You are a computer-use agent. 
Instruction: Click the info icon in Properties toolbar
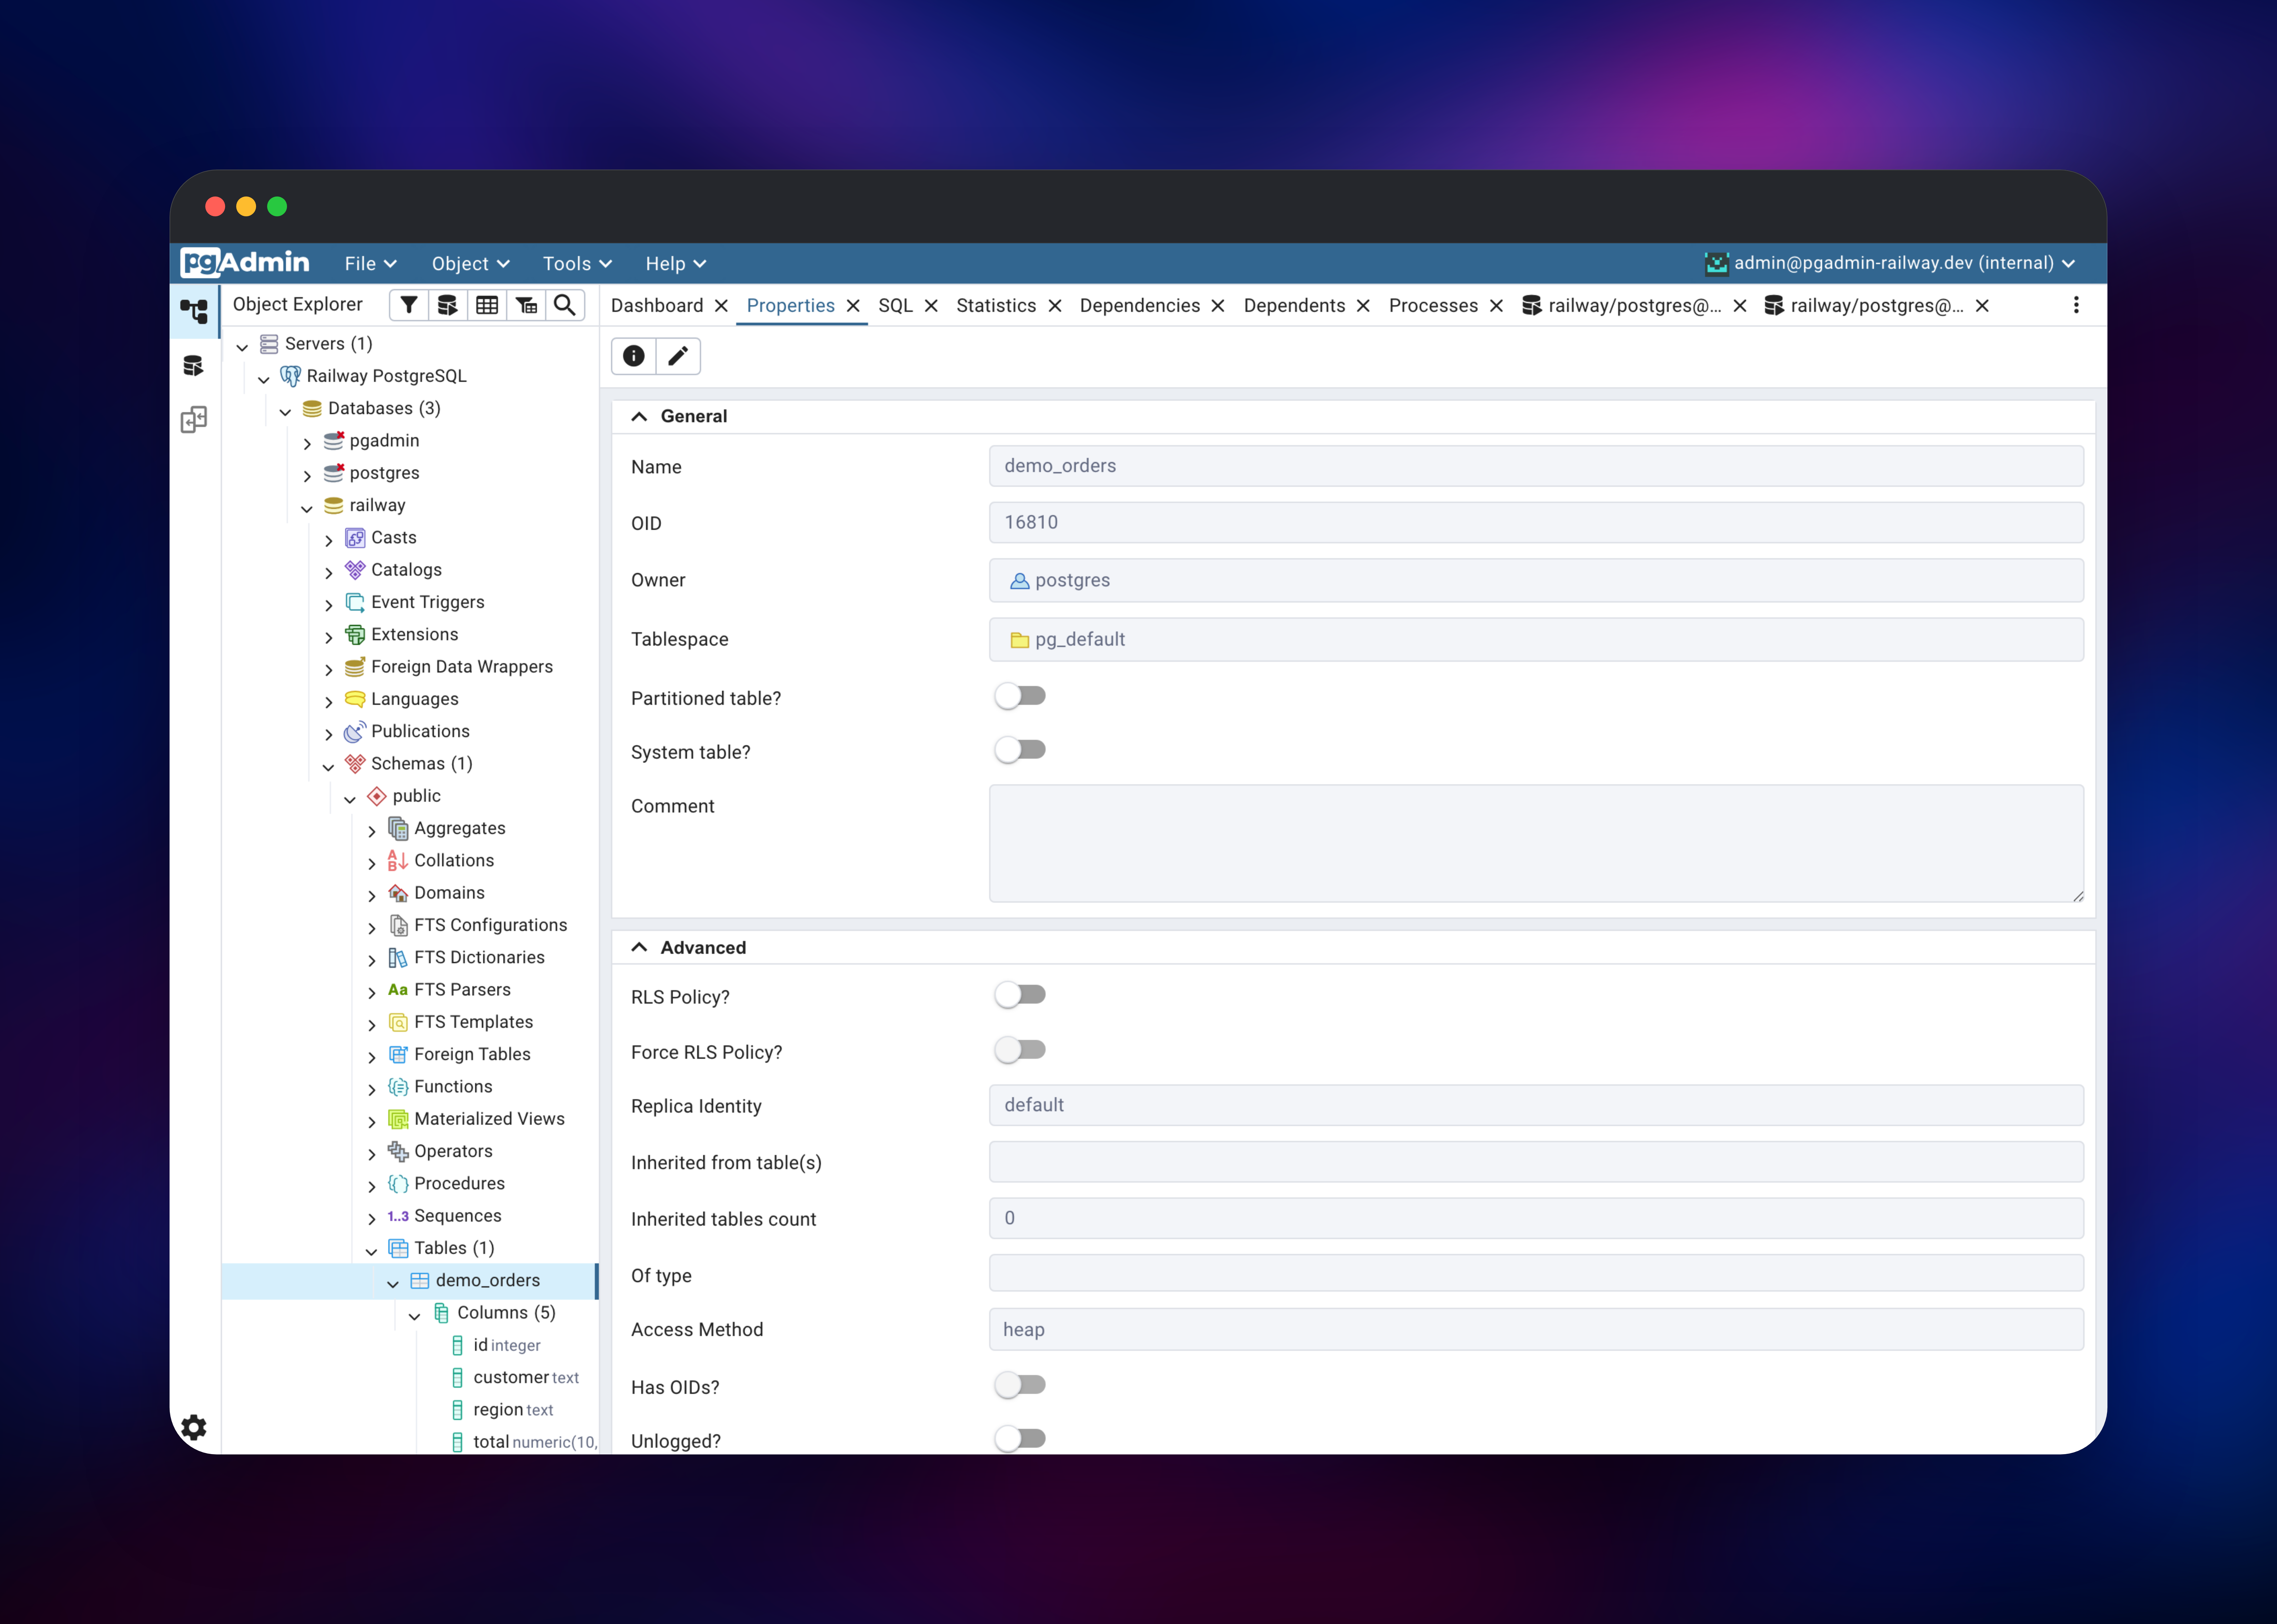tap(634, 356)
